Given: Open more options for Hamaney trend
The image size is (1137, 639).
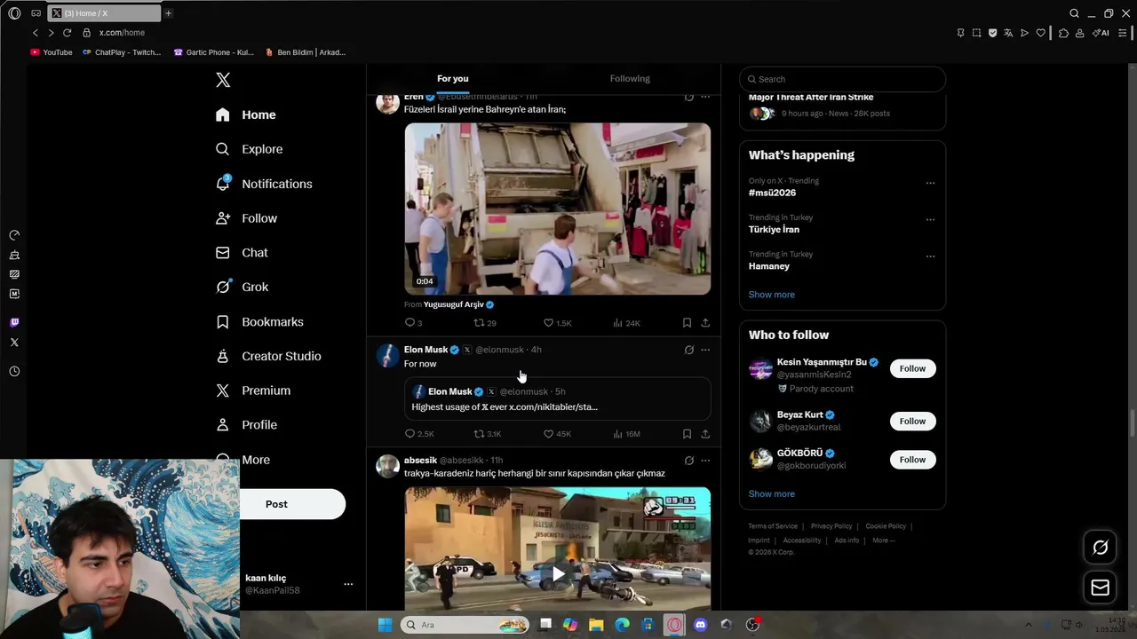Looking at the screenshot, I should (x=930, y=256).
